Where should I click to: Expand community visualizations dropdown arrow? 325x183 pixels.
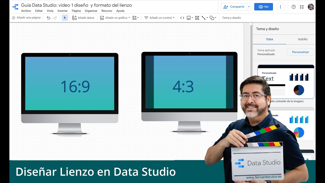[138, 18]
